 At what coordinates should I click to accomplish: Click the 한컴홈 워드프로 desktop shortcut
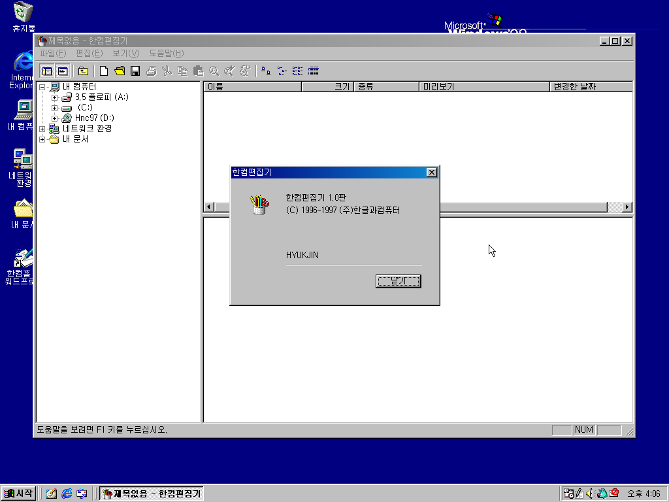19,266
